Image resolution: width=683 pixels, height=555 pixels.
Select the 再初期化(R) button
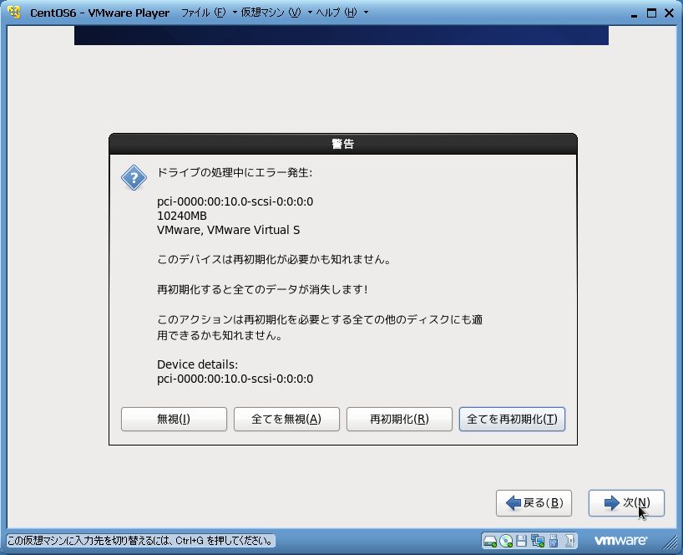[399, 419]
